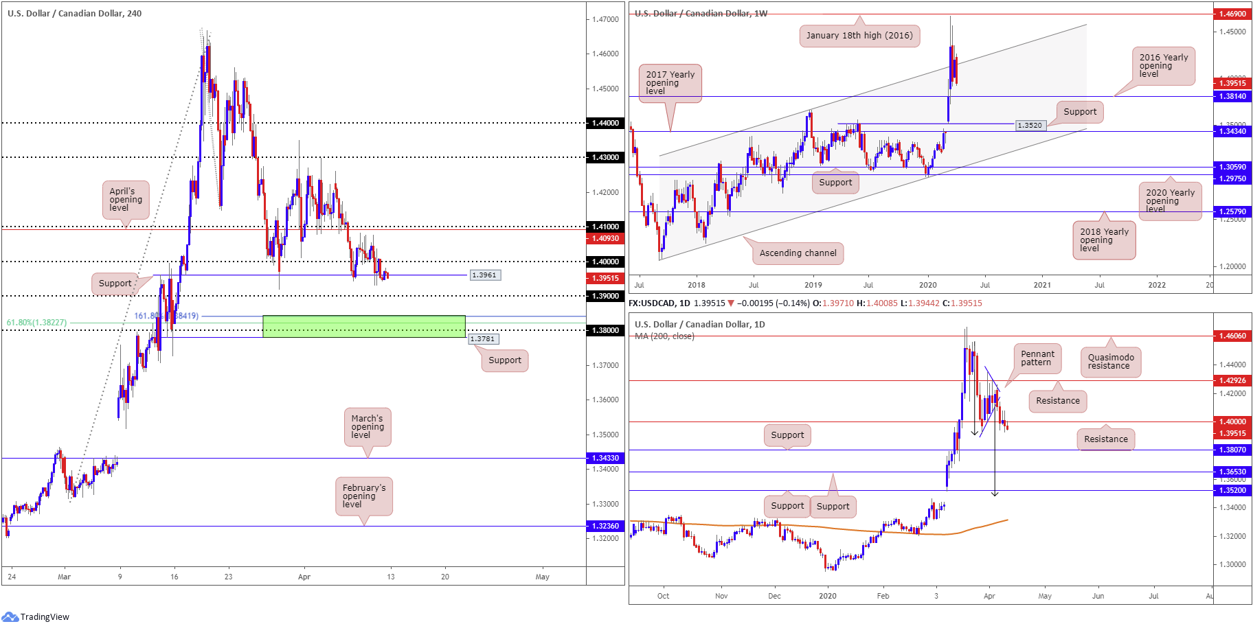1253x624 pixels.
Task: Select the 1.3781 support price tag
Action: click(483, 339)
